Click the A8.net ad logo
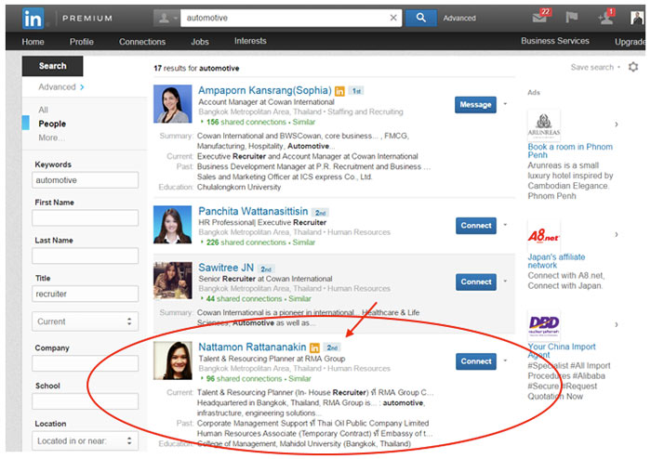Image resolution: width=651 pixels, height=459 pixels. point(544,236)
